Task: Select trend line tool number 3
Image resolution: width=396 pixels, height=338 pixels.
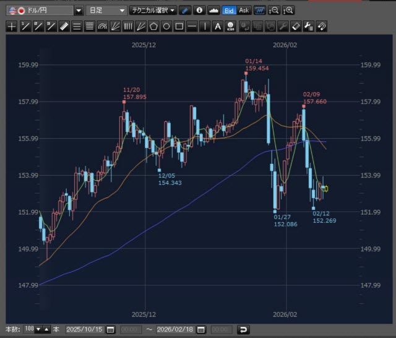Action: pyautogui.click(x=51, y=26)
